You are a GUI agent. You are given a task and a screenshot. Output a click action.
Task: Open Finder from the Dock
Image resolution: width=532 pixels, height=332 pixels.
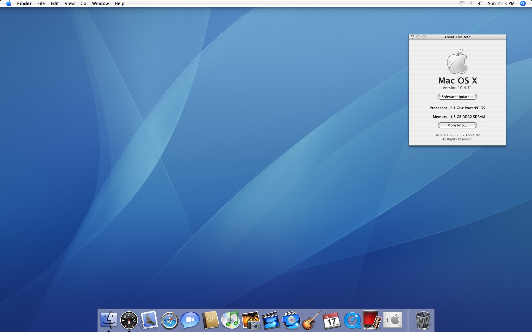pos(109,320)
